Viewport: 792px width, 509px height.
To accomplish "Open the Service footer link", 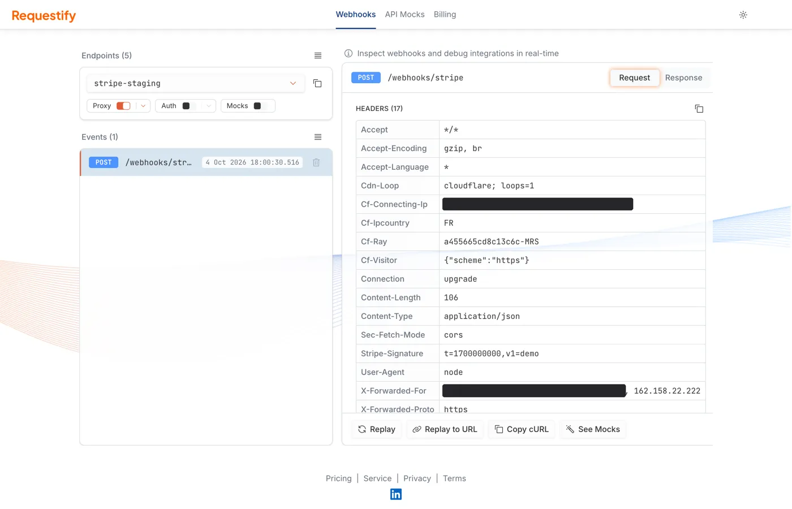I will [x=377, y=478].
